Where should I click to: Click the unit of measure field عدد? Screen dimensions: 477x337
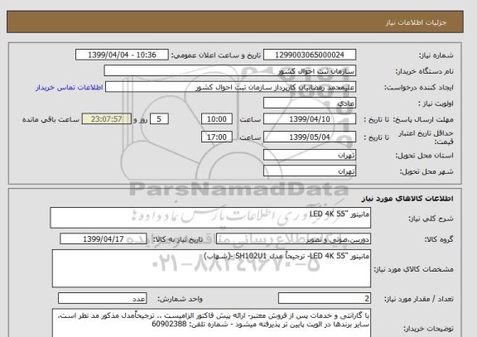point(102,298)
